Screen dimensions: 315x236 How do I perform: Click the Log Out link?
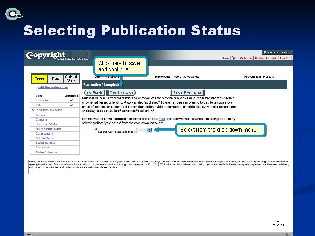[x=285, y=58]
